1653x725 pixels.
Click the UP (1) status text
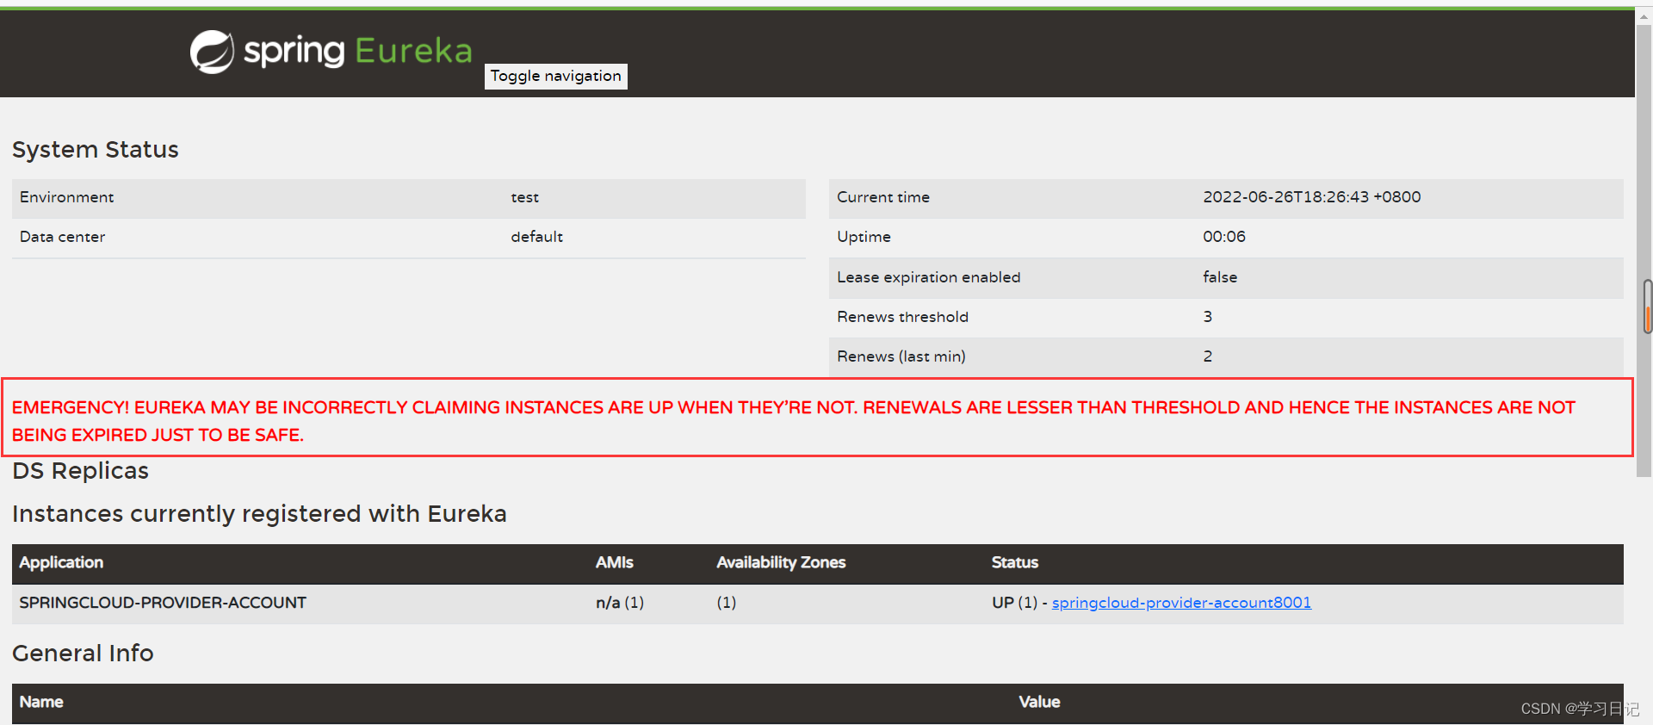click(1014, 603)
